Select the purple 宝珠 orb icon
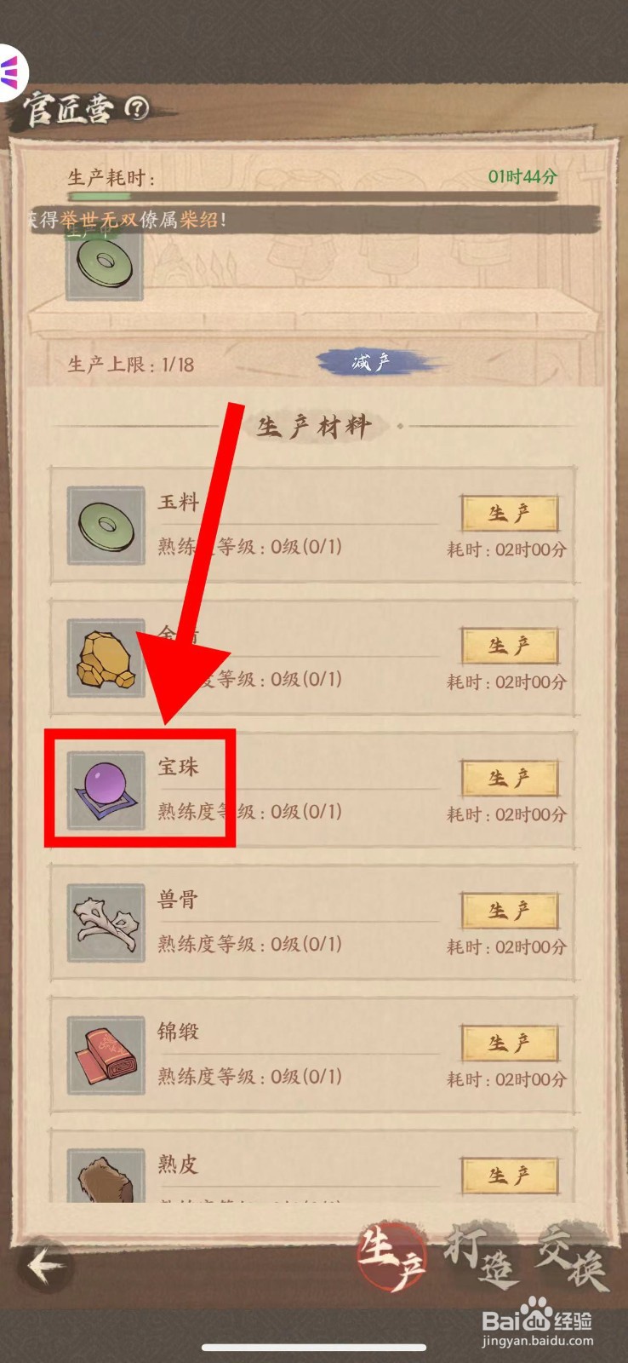This screenshot has width=628, height=1363. [106, 791]
